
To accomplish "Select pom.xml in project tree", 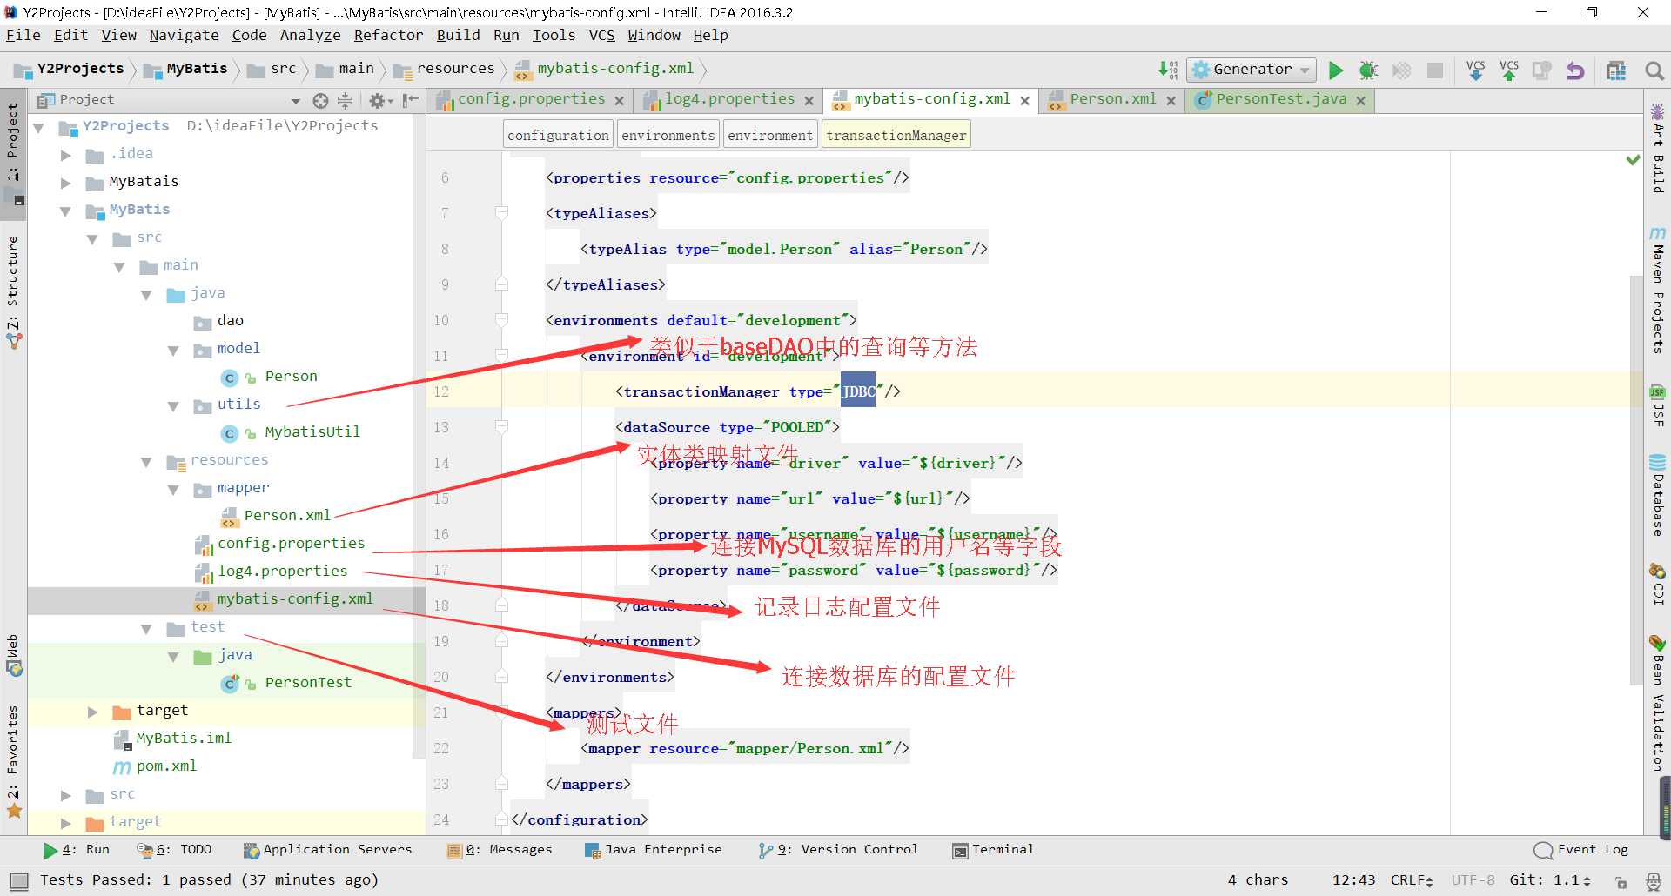I will click(165, 766).
